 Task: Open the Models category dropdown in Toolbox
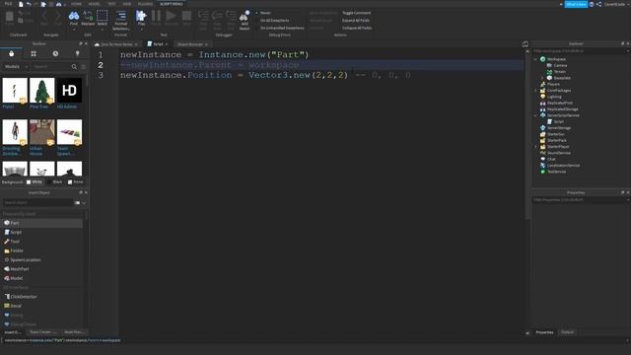16,67
